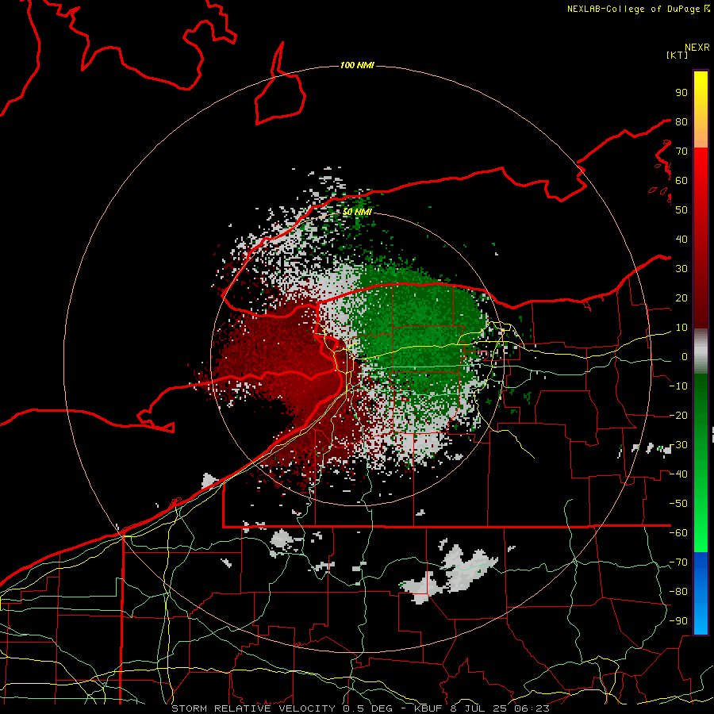The image size is (714, 714).
Task: Click the [KT] units label
Action: coord(678,55)
